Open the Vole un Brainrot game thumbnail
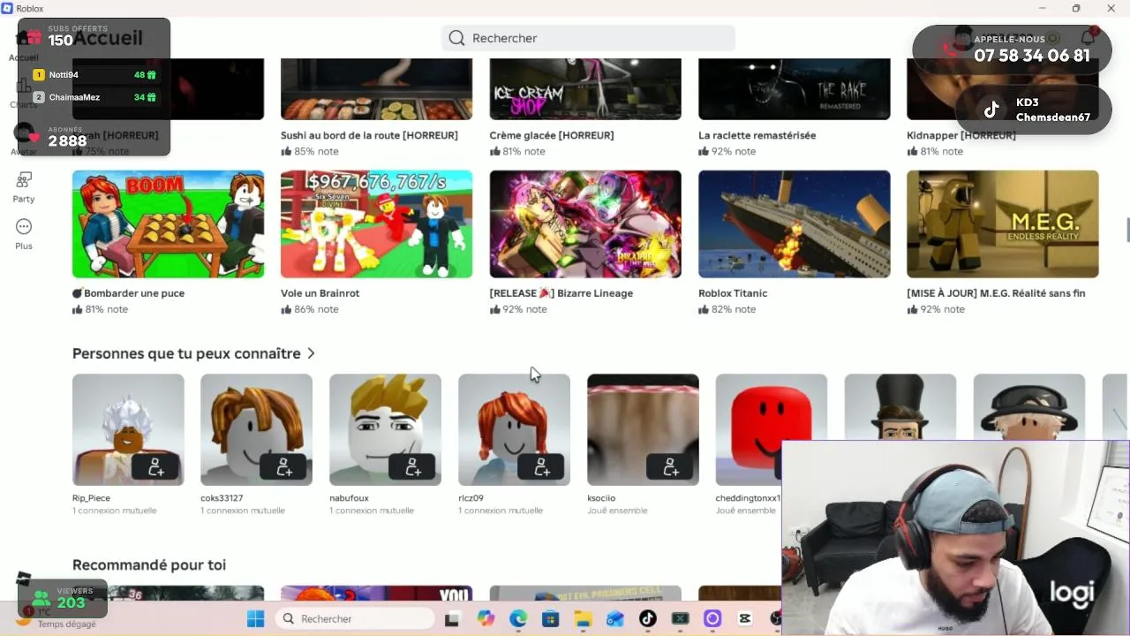 pyautogui.click(x=376, y=224)
